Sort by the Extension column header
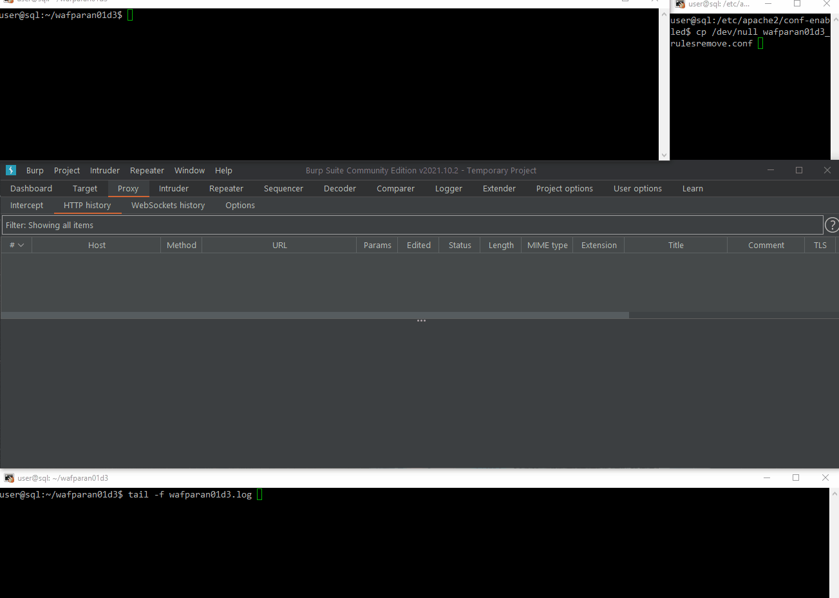This screenshot has width=839, height=598. tap(599, 246)
